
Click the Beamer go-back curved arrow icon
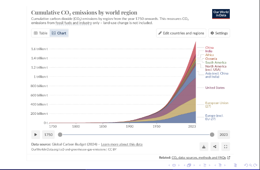[246, 165]
